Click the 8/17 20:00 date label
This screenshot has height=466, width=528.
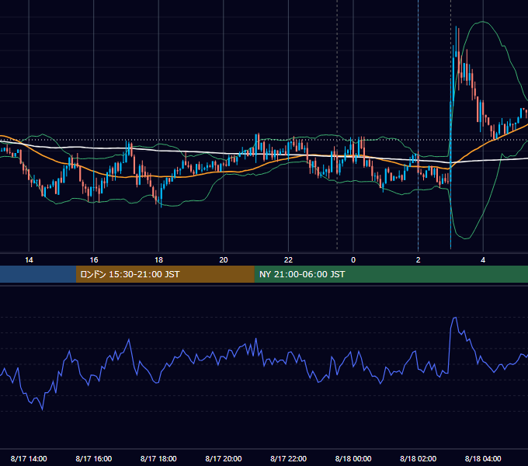point(224,458)
